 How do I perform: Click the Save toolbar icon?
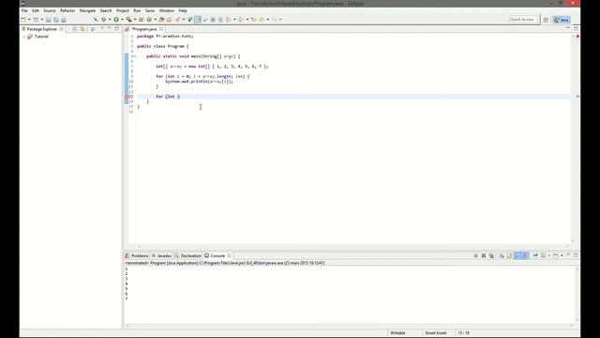(x=49, y=19)
